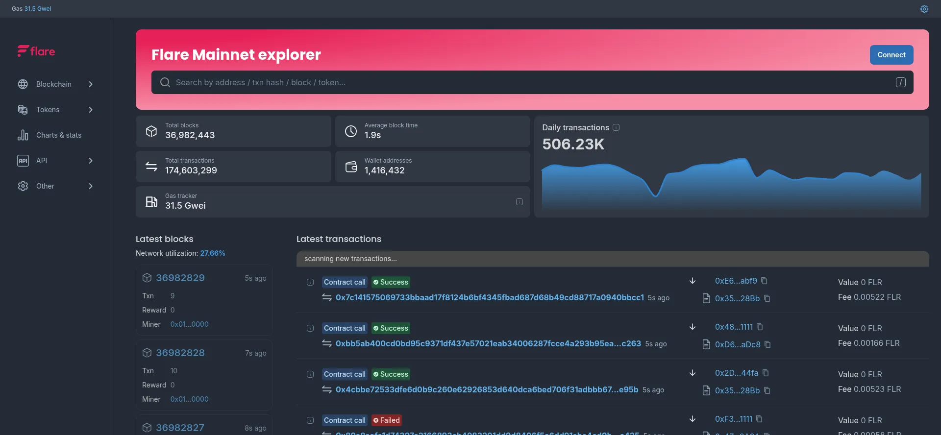Click the slash shortcut icon in search bar
Screen dimensions: 941x435
901,82
